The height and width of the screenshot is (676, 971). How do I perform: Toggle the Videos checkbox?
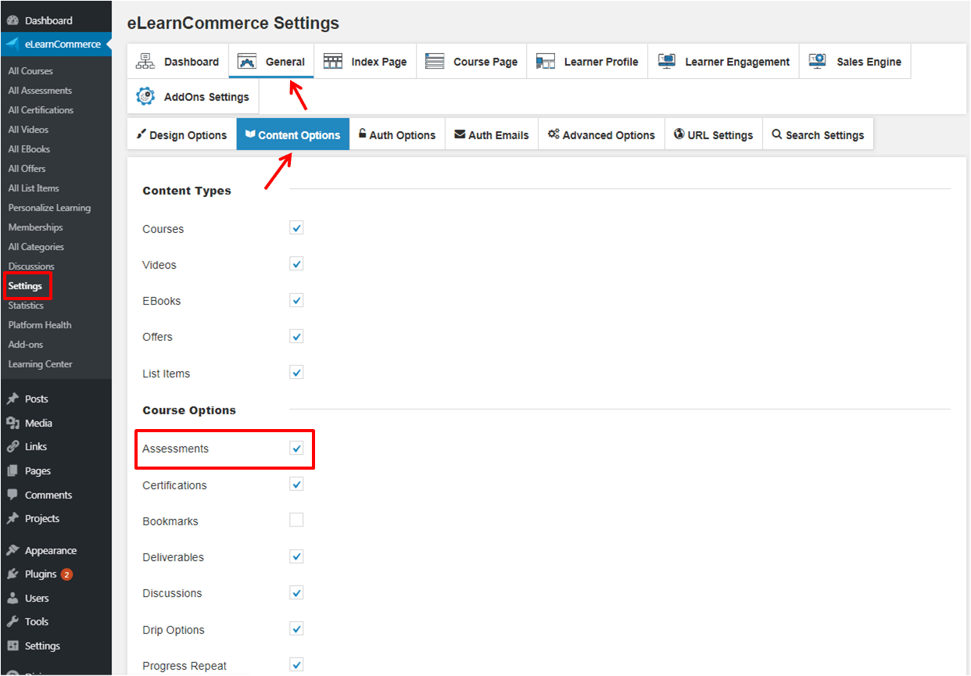(296, 264)
